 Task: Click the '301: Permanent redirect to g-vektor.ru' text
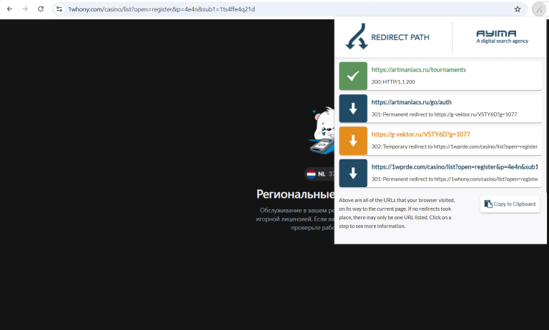(444, 114)
